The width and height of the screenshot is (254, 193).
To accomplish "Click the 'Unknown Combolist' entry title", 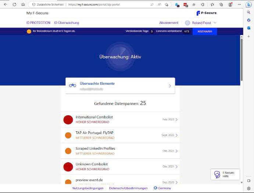I will tap(92, 164).
